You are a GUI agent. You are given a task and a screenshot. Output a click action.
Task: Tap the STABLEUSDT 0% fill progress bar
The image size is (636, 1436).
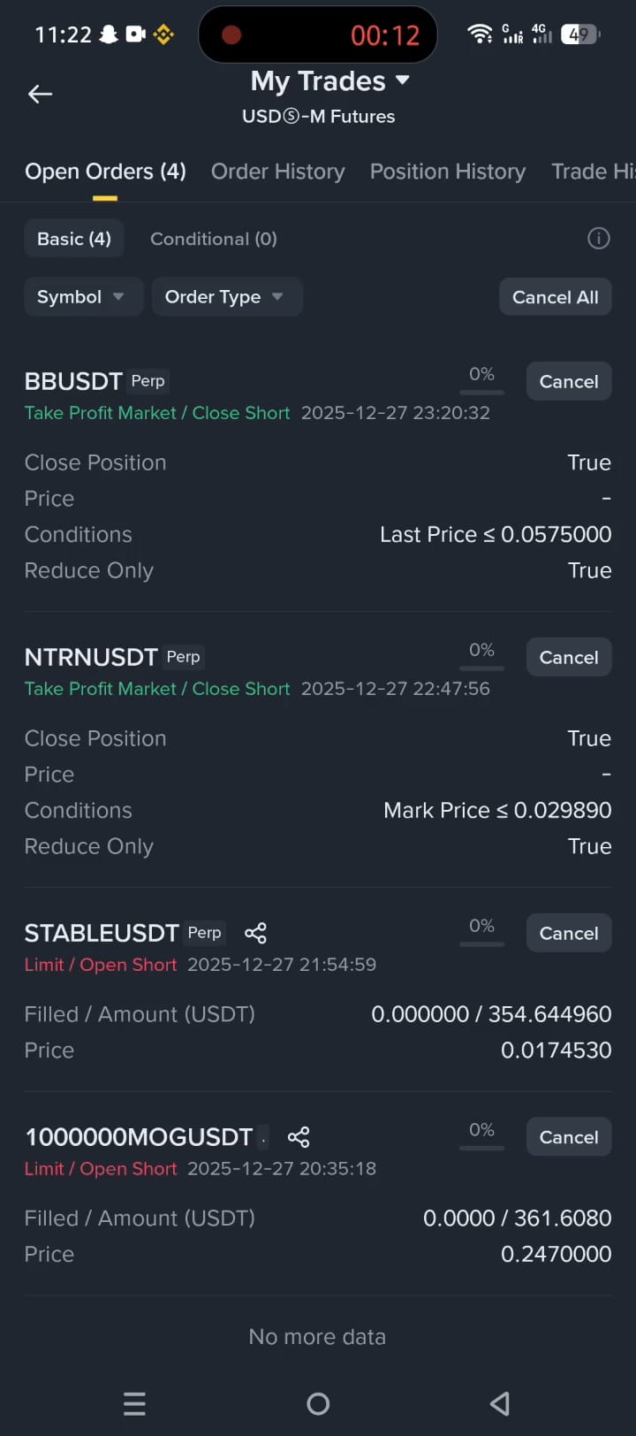[x=481, y=943]
